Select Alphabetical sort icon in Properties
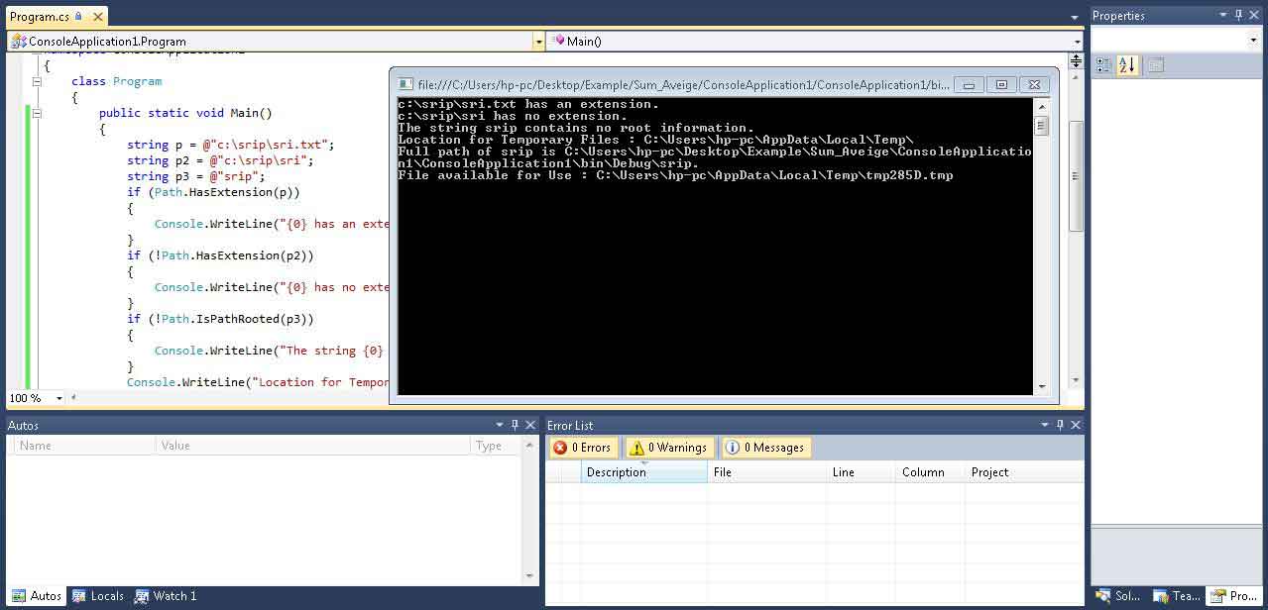Image resolution: width=1268 pixels, height=610 pixels. [x=1127, y=65]
